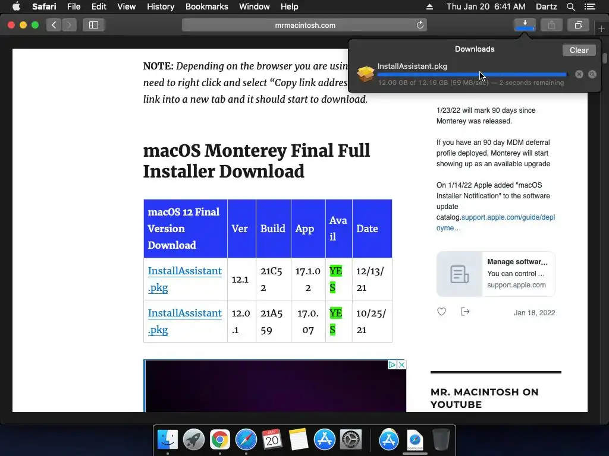Select date cell 12/13/21
The image size is (609, 456).
(x=372, y=279)
